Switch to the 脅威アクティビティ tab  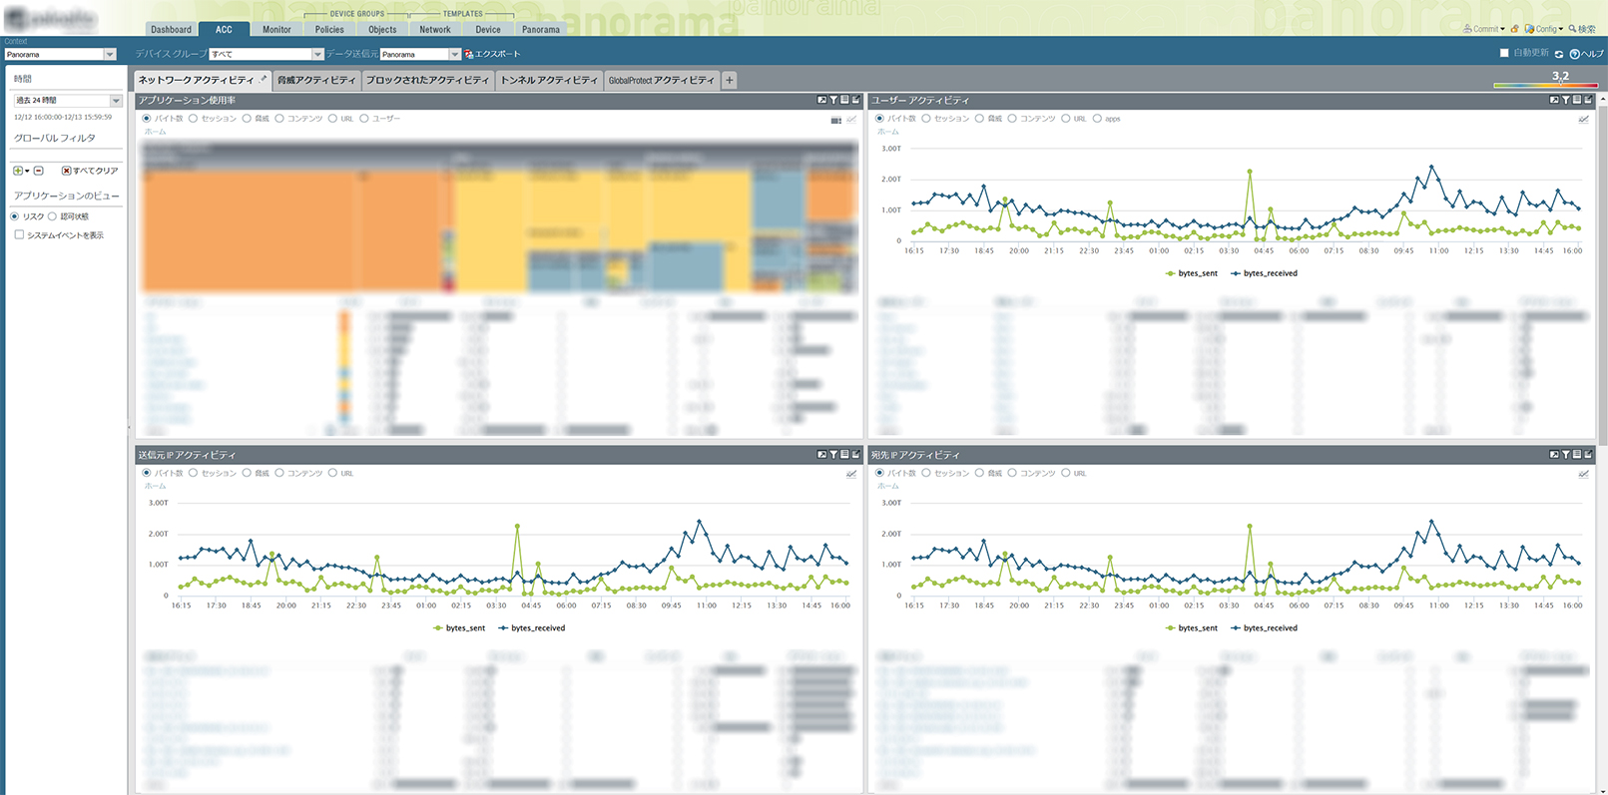315,80
